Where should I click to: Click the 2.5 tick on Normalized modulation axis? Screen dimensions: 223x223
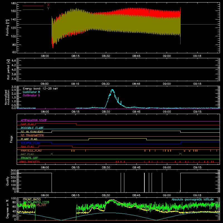click(14, 90)
